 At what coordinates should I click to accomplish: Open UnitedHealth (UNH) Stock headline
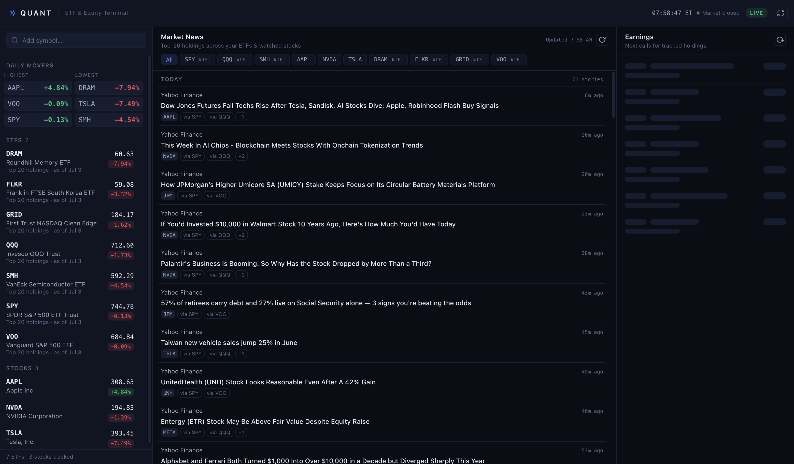[x=268, y=382]
